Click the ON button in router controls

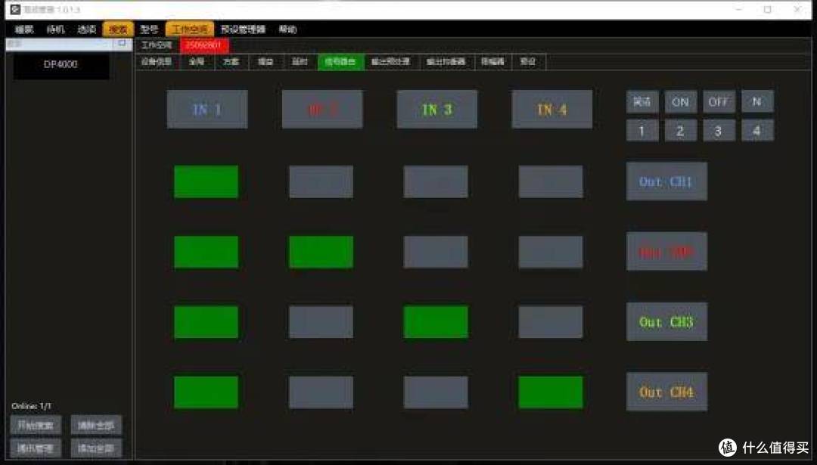click(680, 102)
